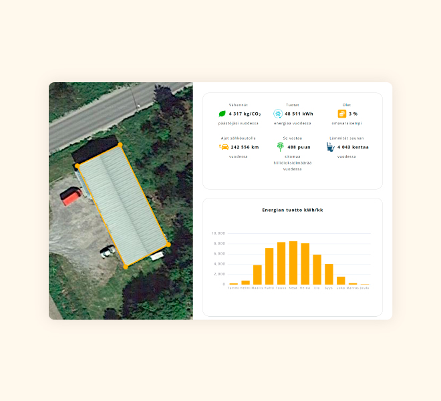Image resolution: width=441 pixels, height=401 pixels.
Task: Click the green leaf CO2 emissions icon
Action: click(223, 114)
